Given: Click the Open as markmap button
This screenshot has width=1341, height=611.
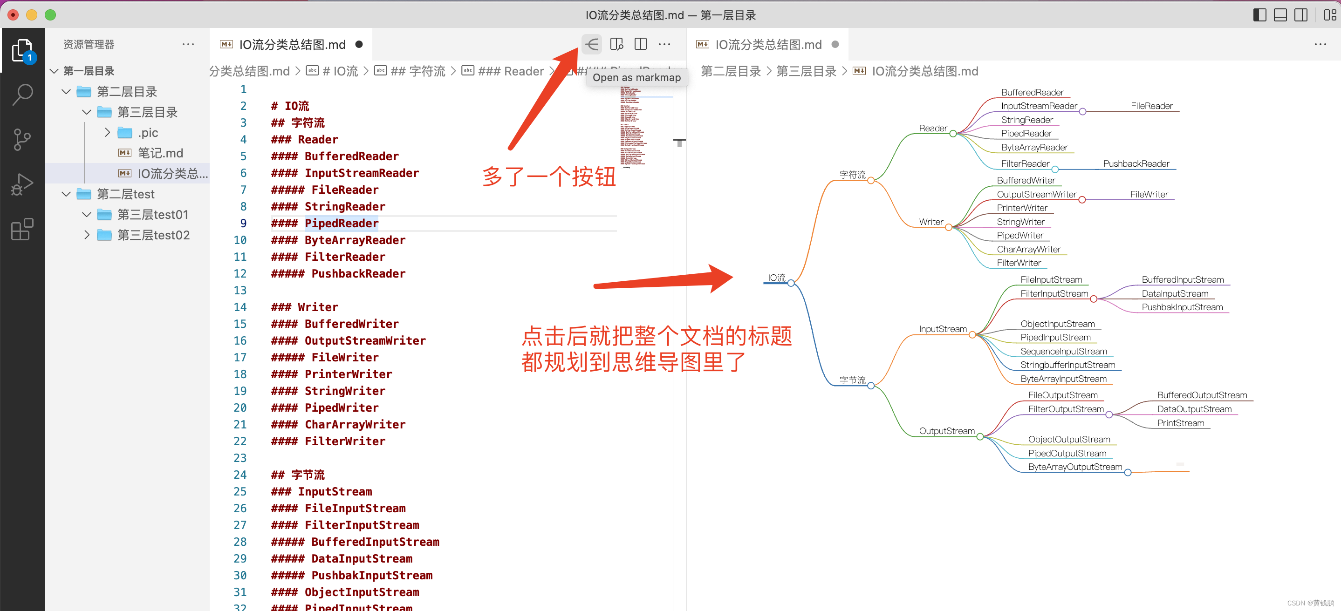Looking at the screenshot, I should (x=592, y=44).
